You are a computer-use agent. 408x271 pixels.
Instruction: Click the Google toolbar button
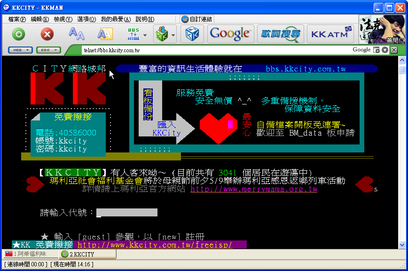point(230,34)
